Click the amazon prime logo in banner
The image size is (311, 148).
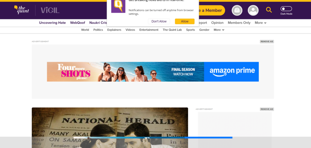[x=232, y=72]
